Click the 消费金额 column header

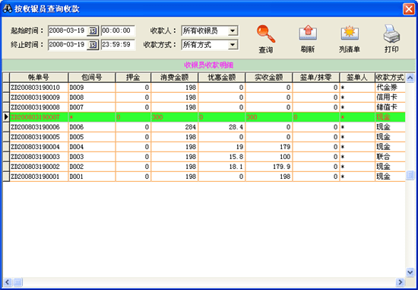click(x=174, y=78)
